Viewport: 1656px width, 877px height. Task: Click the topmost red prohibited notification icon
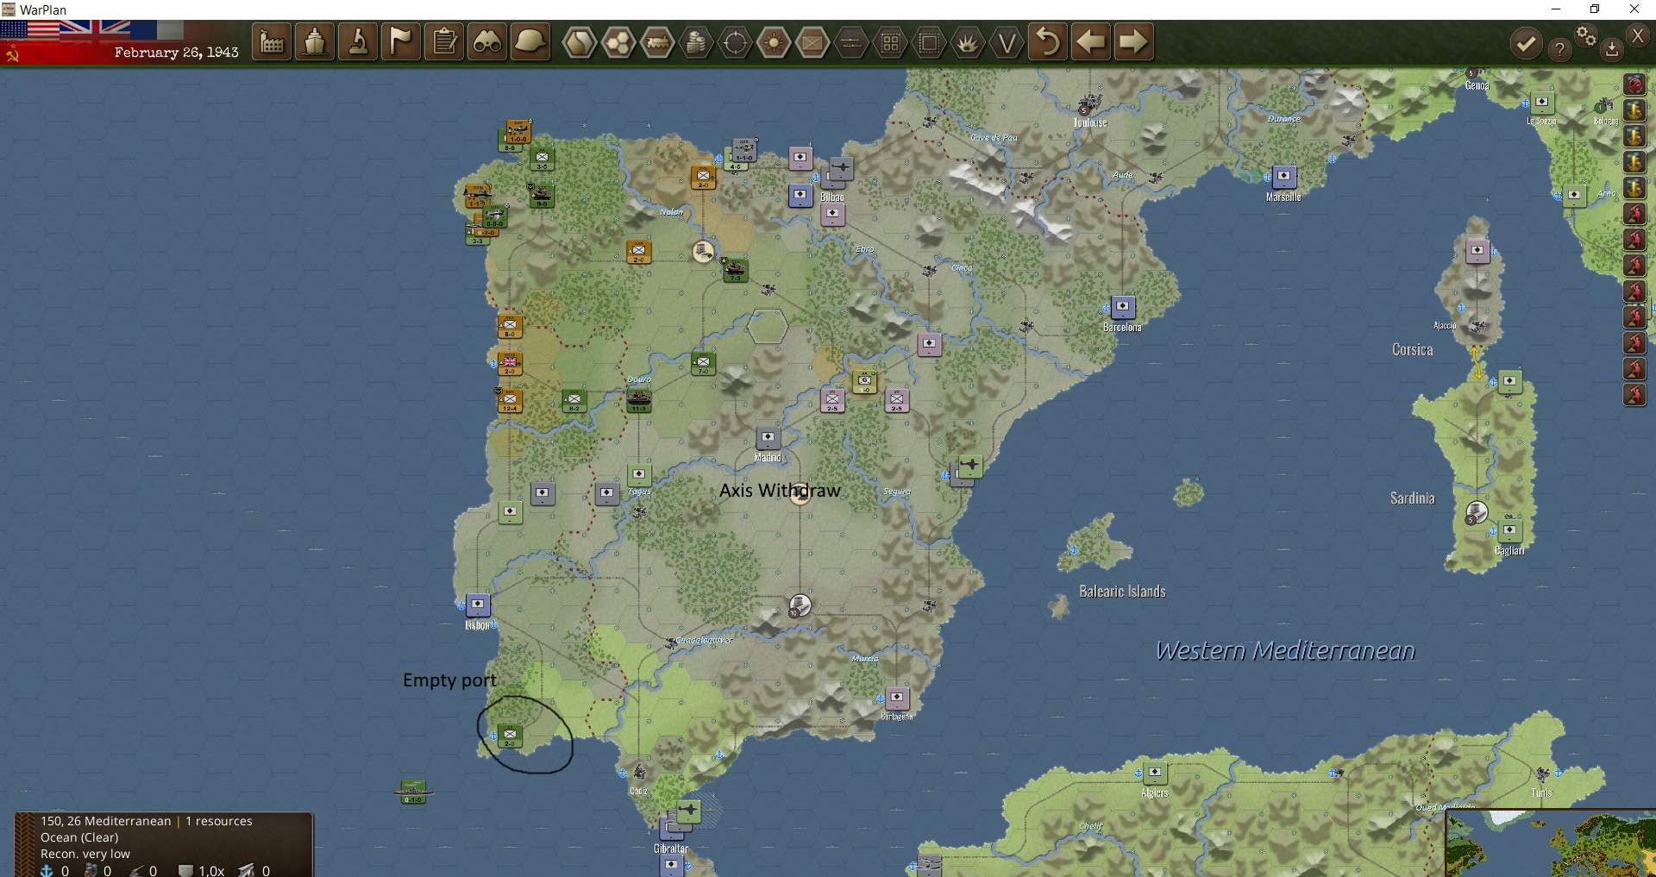(1634, 85)
